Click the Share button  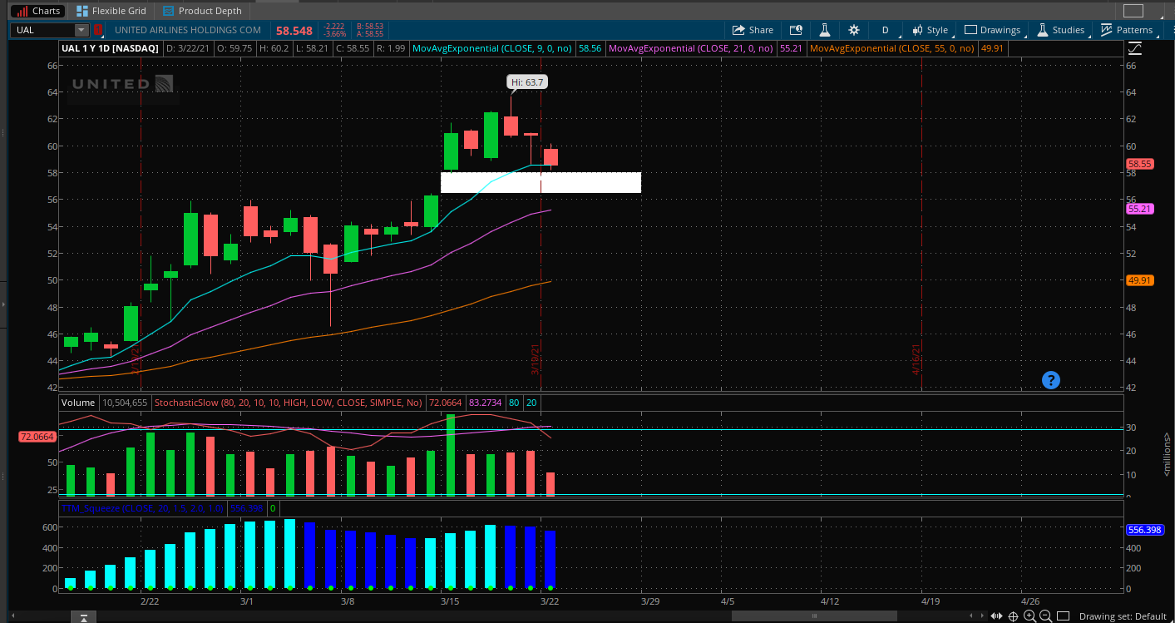pos(753,30)
